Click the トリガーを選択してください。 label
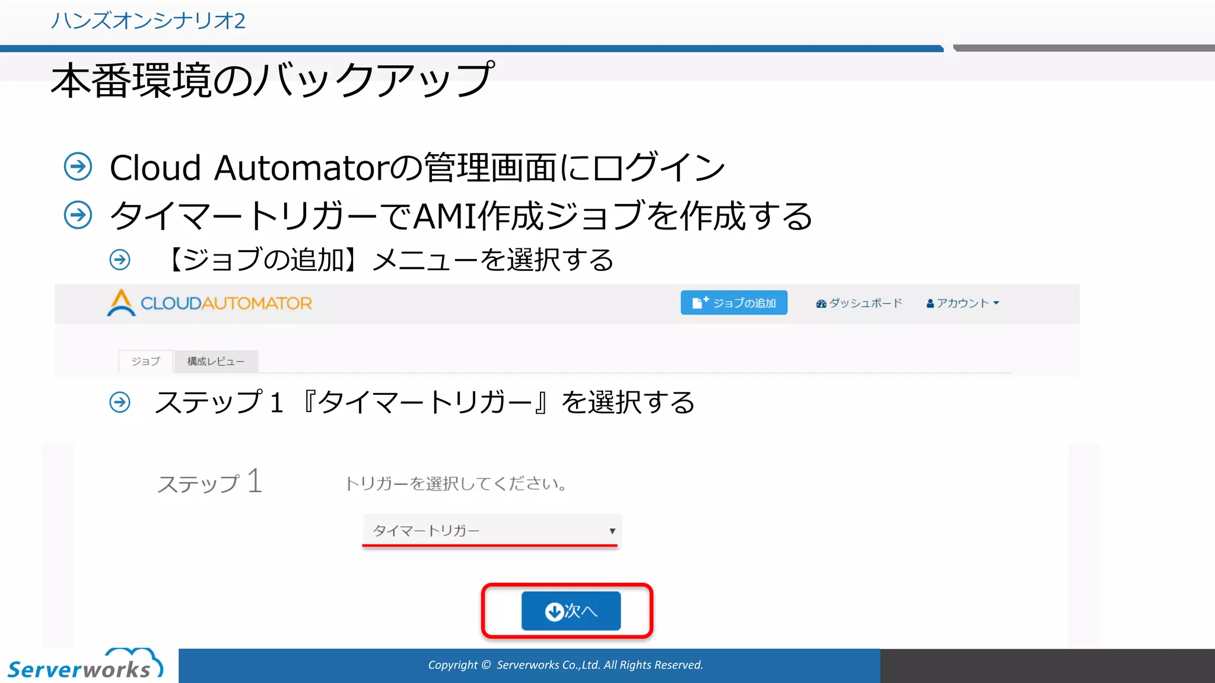1215x683 pixels. pyautogui.click(x=456, y=483)
